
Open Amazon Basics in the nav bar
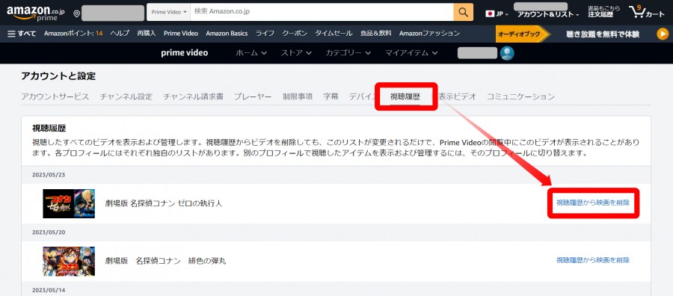[x=227, y=34]
